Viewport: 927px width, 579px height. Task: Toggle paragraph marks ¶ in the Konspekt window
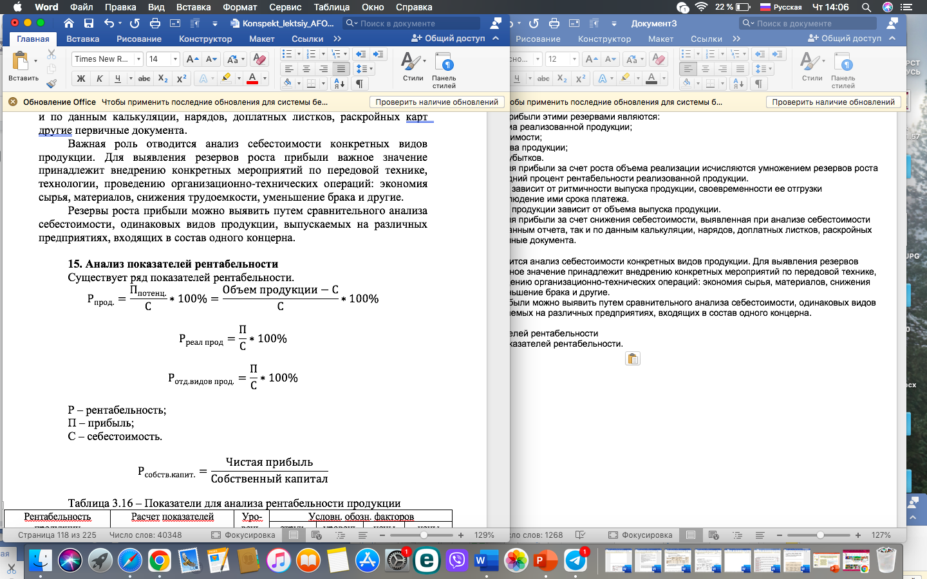359,84
